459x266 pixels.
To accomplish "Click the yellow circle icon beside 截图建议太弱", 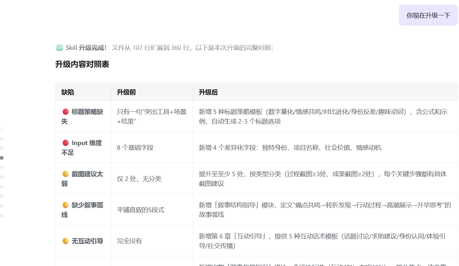I will [x=66, y=174].
